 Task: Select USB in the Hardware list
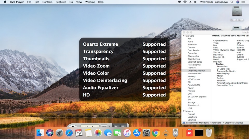[x=190, y=108]
